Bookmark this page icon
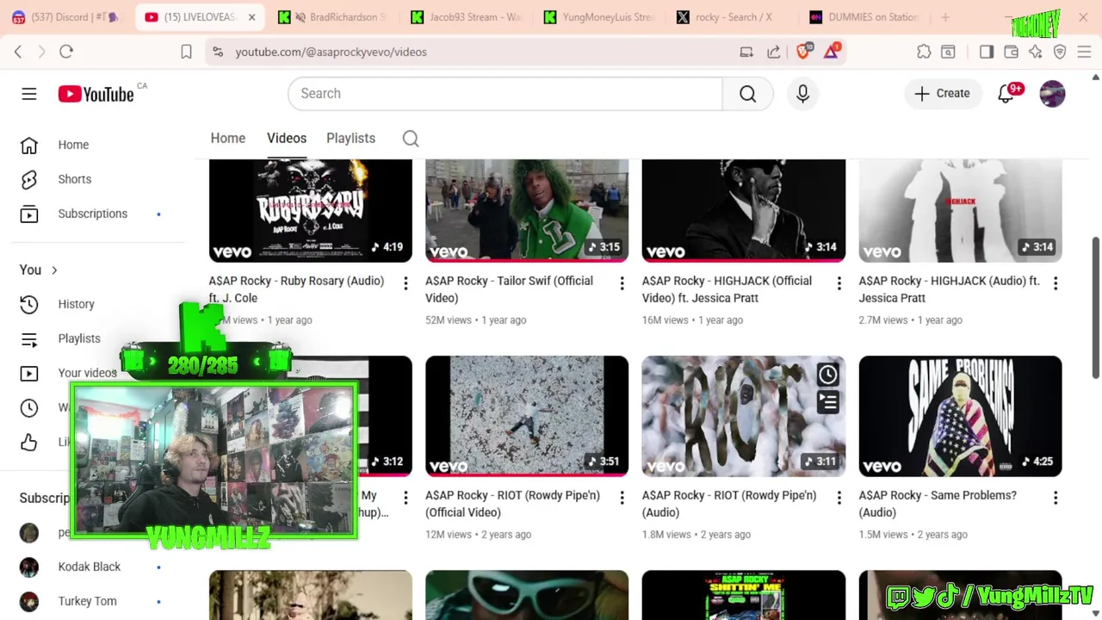This screenshot has height=620, width=1102. pyautogui.click(x=186, y=52)
